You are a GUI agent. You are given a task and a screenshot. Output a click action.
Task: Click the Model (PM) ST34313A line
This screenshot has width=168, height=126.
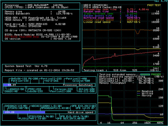[x=24, y=26]
